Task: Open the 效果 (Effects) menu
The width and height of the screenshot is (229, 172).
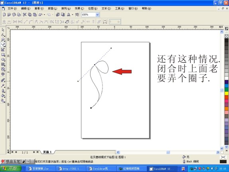Action: (x=79, y=8)
